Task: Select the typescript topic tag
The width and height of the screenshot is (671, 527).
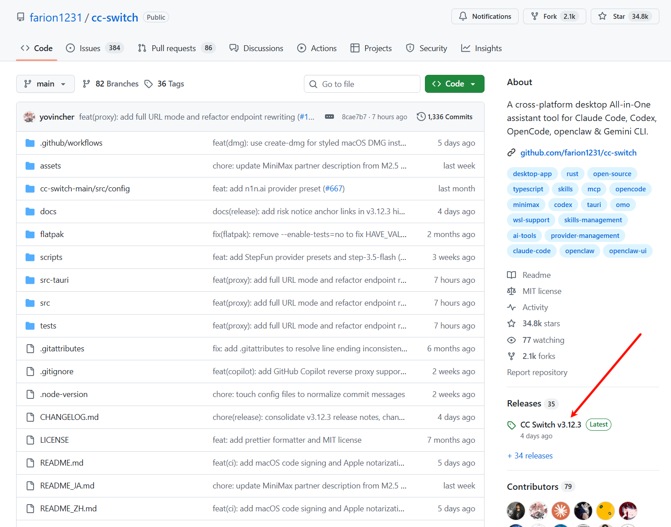Action: click(x=528, y=189)
